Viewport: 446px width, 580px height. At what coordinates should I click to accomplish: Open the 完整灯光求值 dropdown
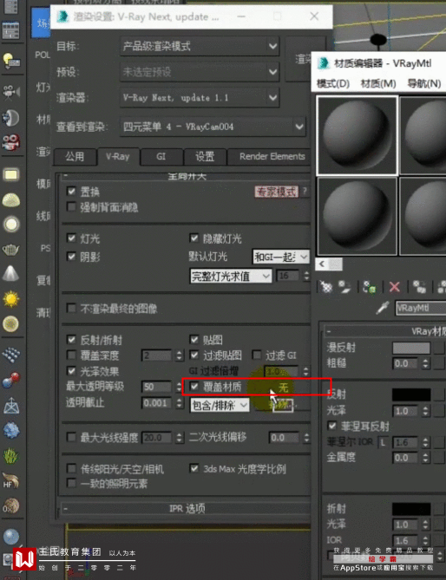coord(231,277)
